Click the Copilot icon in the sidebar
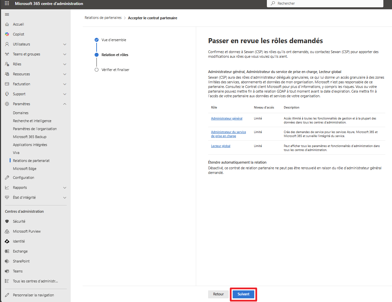Image resolution: width=392 pixels, height=302 pixels. pos(7,34)
